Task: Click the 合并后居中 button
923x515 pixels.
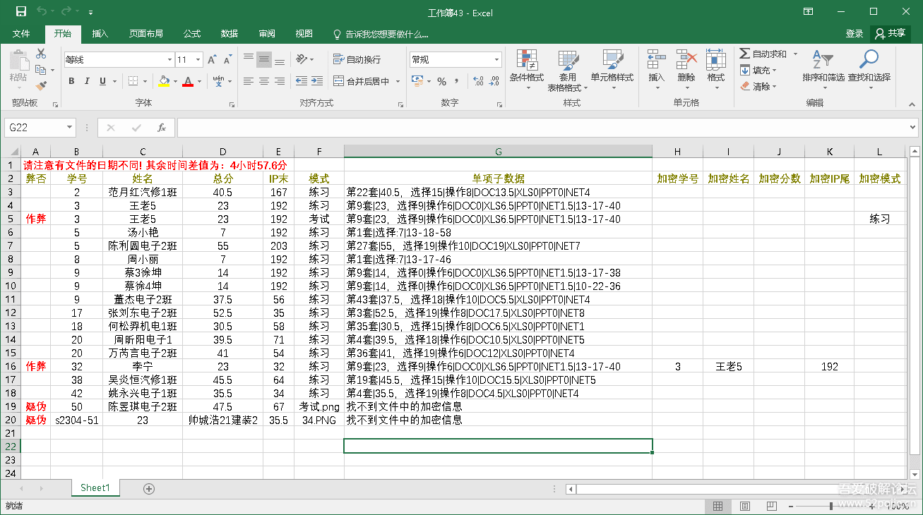Action: tap(361, 82)
